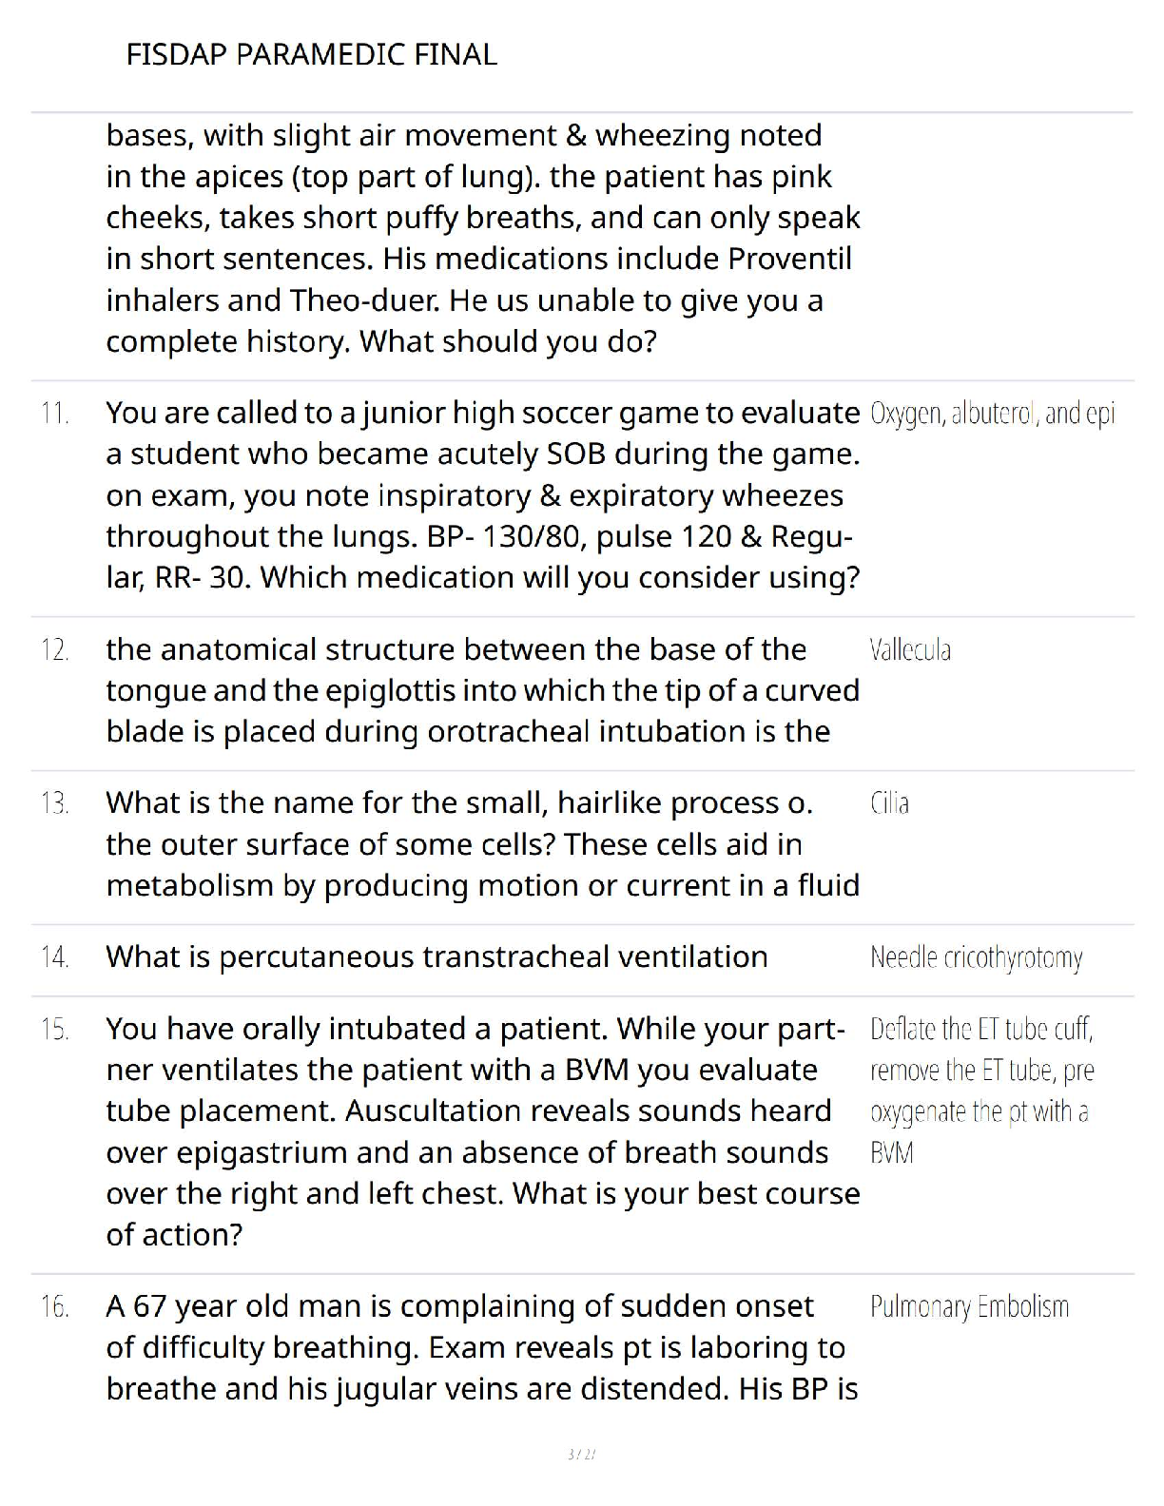Select the "Needle cricothyrotomy" answer
Screen dimensions: 1164x1506
click(976, 957)
